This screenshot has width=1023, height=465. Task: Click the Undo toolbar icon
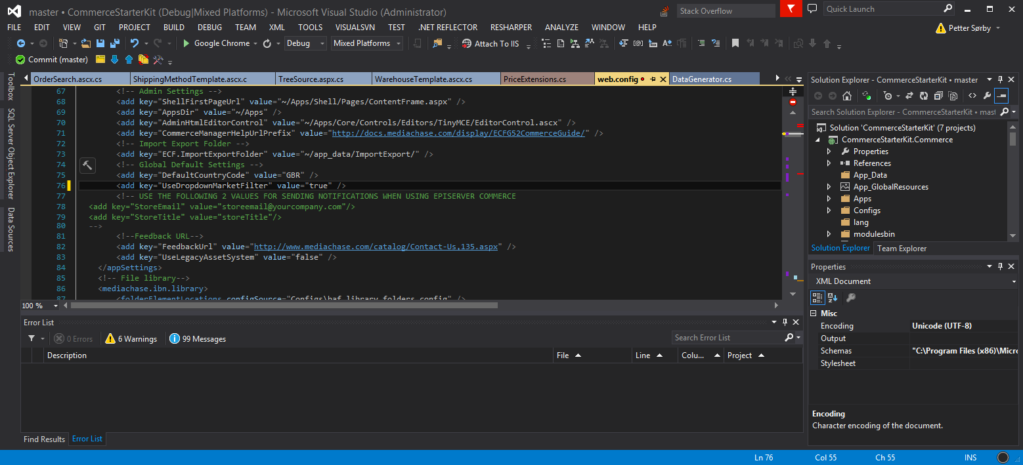tap(134, 43)
